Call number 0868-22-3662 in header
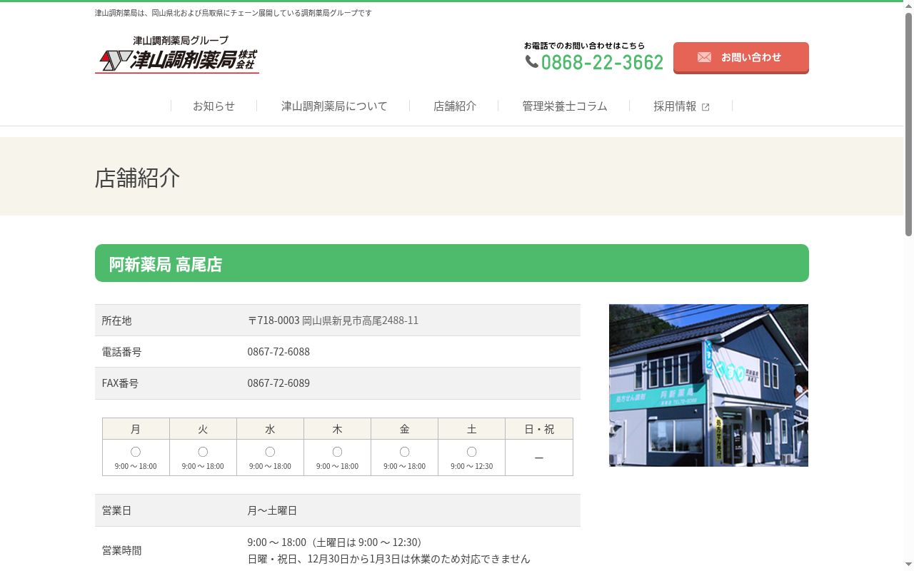This screenshot has width=914, height=571. [602, 62]
